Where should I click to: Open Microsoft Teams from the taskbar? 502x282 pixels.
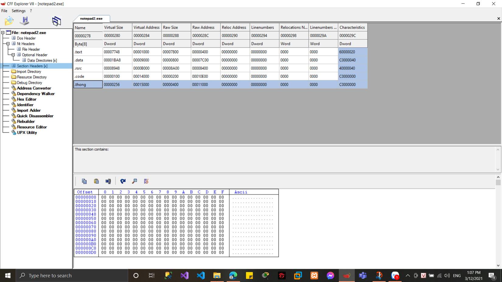(x=363, y=276)
